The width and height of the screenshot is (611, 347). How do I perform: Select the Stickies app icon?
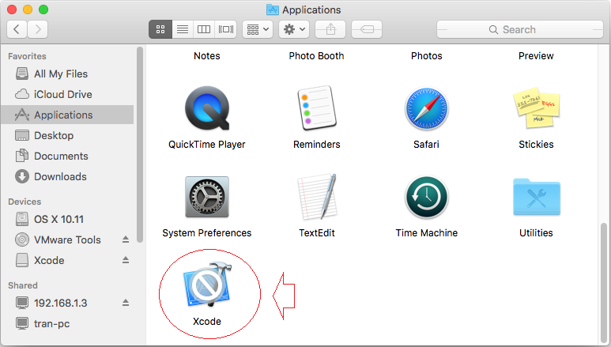pos(536,107)
